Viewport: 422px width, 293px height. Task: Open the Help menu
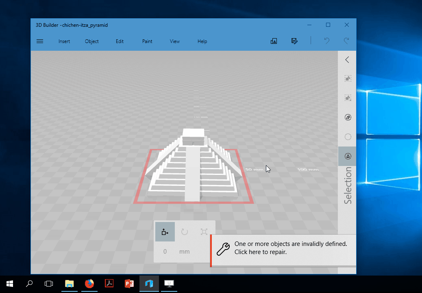[x=202, y=41]
